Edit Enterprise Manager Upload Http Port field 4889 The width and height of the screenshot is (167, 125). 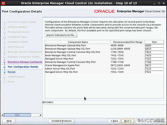pos(154,46)
